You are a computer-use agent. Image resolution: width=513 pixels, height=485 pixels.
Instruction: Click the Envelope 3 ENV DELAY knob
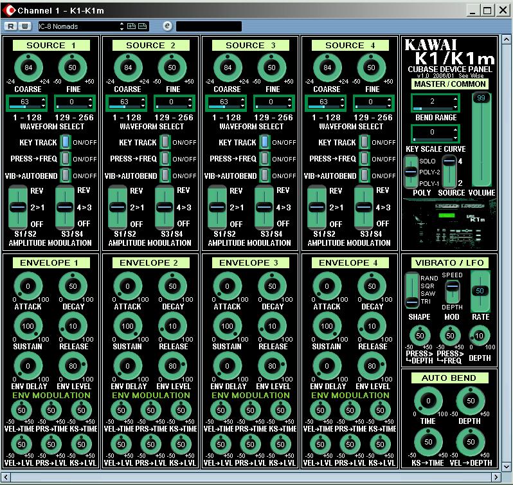(227, 366)
